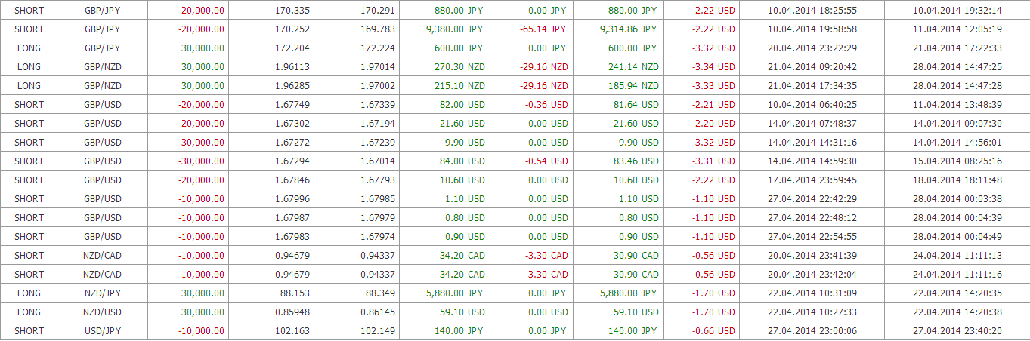Viewport: 1030px width, 341px height.
Task: Select the -0.66 USD commission cell
Action: [x=713, y=330]
